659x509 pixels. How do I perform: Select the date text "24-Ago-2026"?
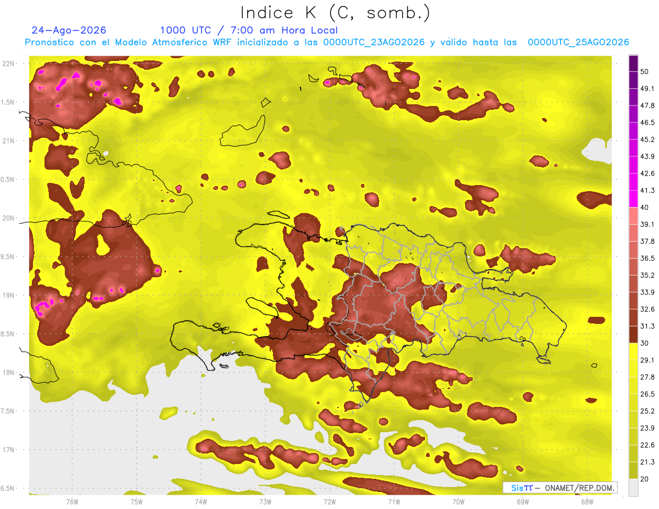69,30
